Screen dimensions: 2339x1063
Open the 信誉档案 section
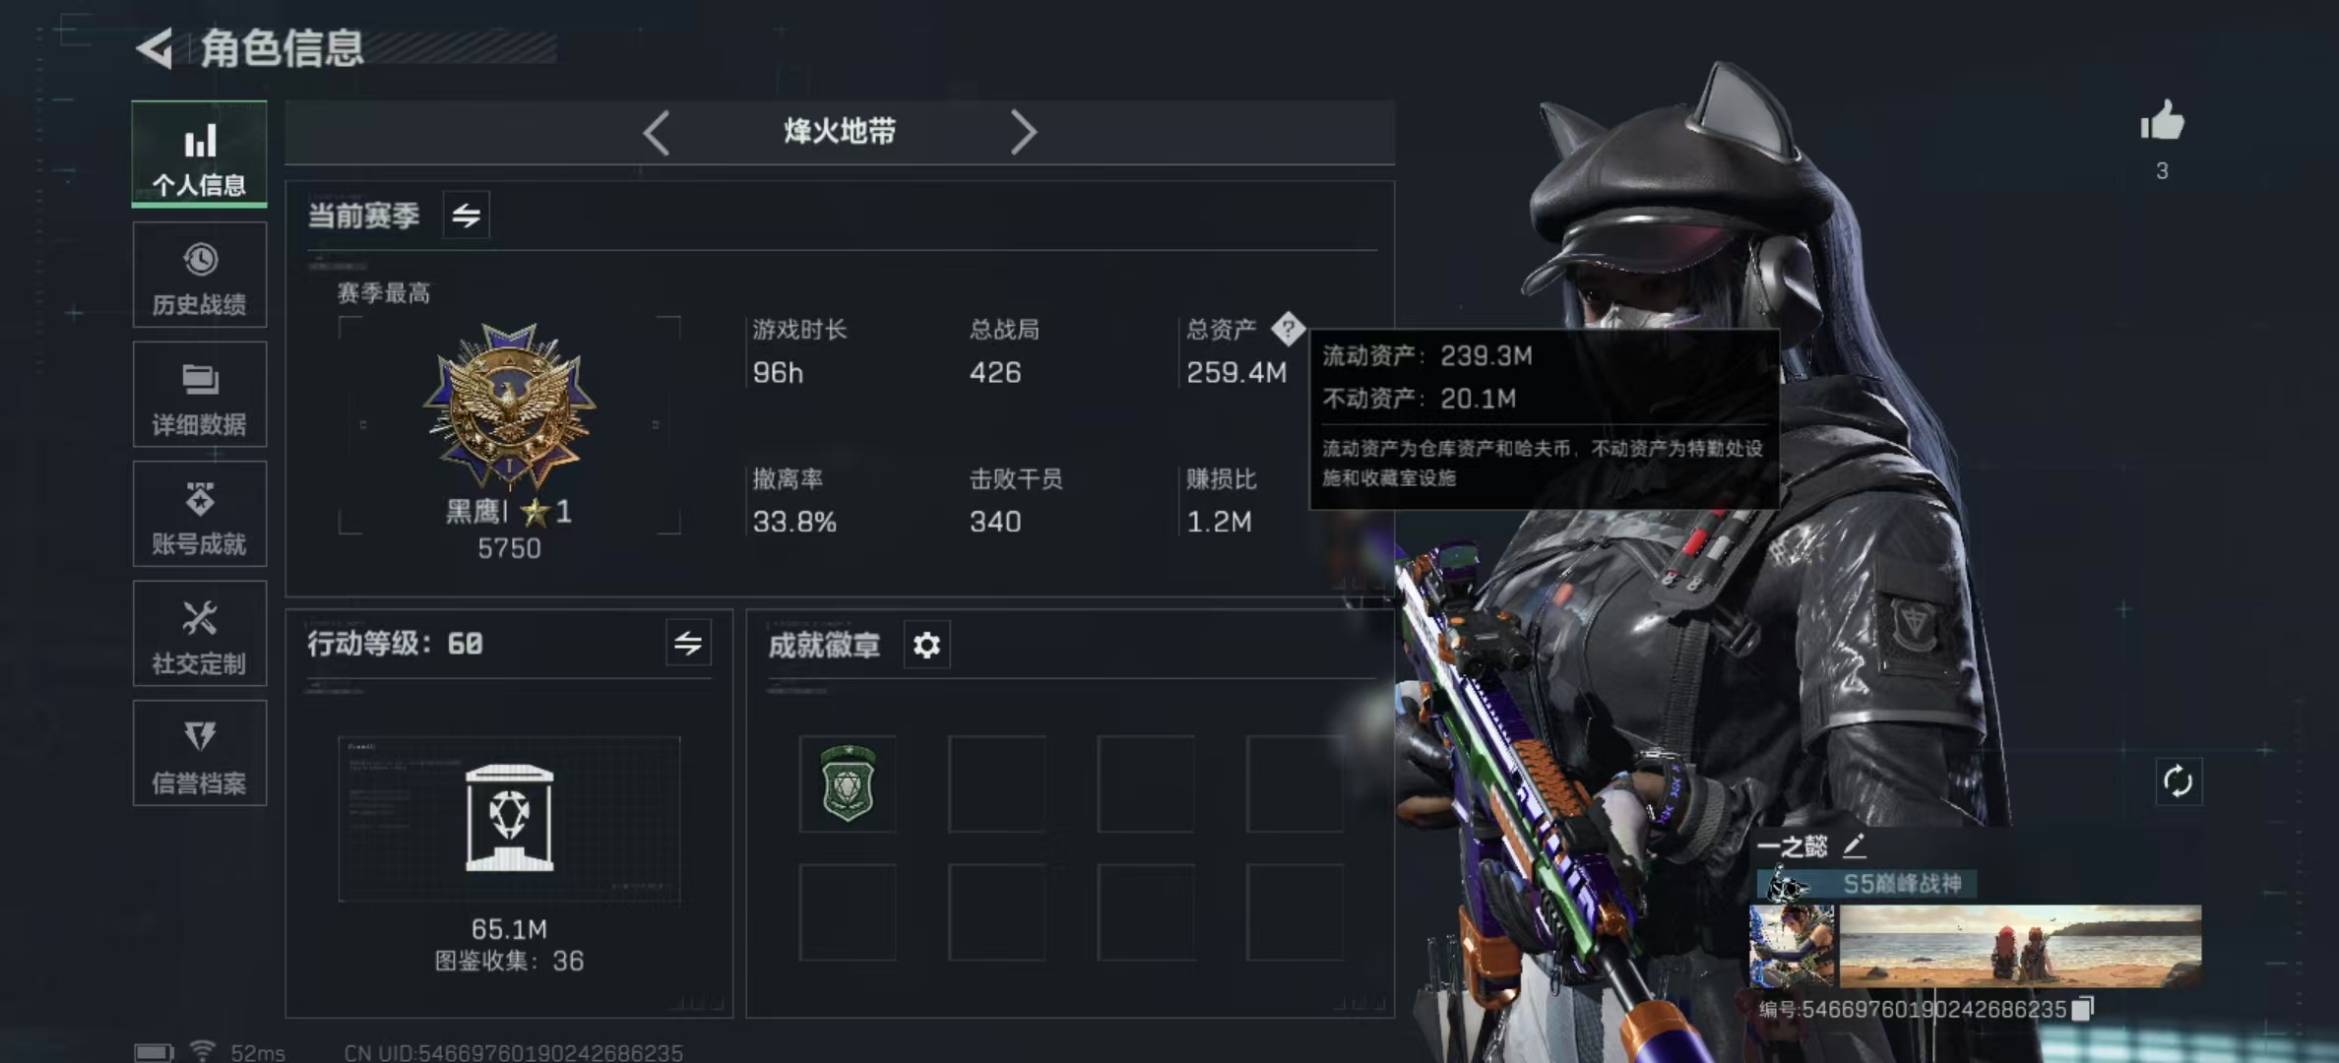click(x=200, y=753)
